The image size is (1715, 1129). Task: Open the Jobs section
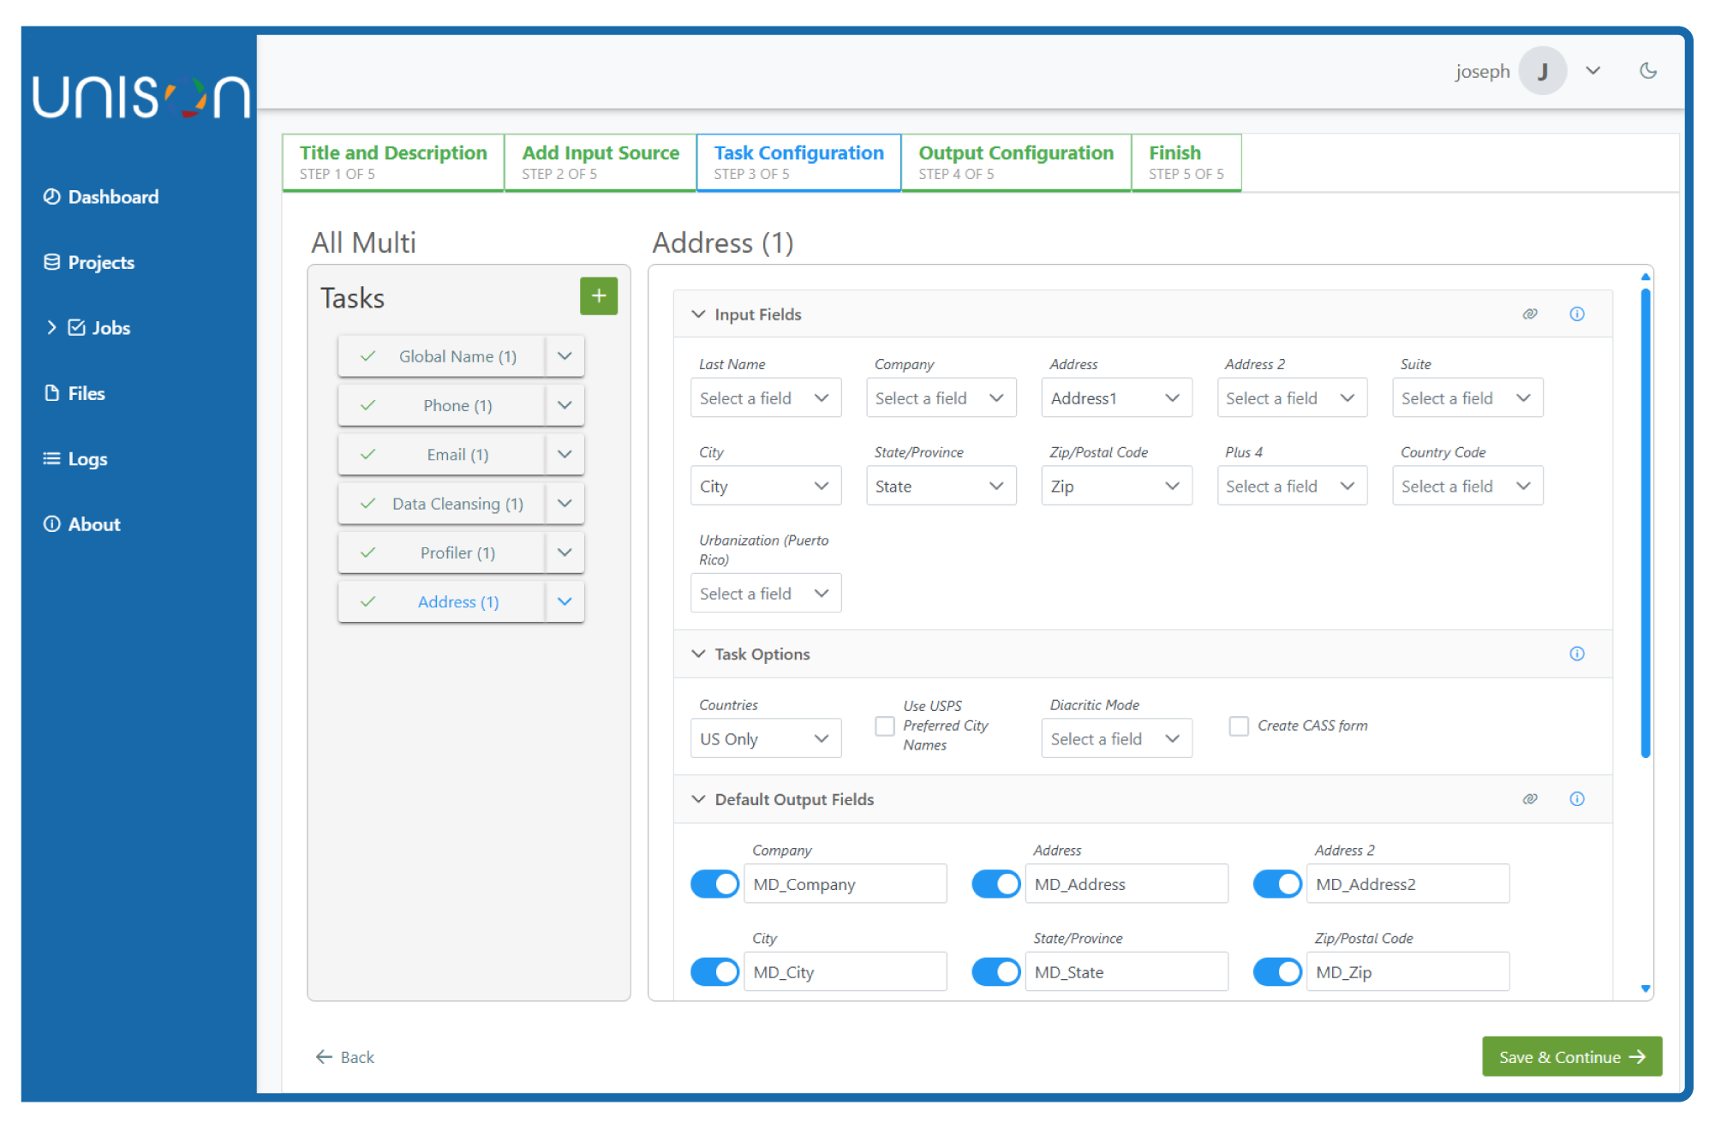coord(111,327)
